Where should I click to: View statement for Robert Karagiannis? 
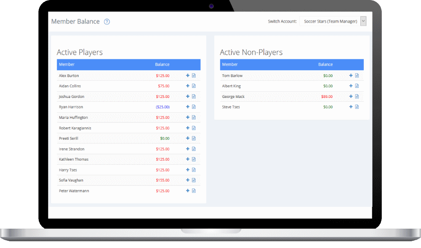194,128
